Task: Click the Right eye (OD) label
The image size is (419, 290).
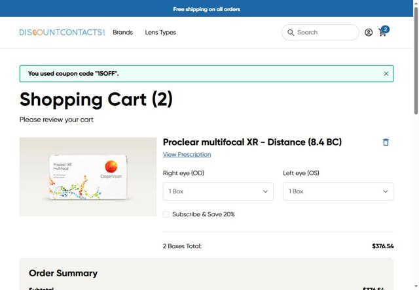Action: (x=183, y=173)
